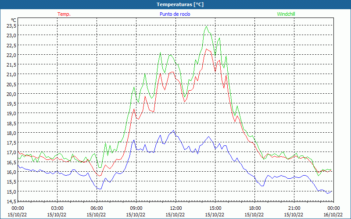Viewport: 351px width, 219px height.
Task: Click the 12:00 time axis label
Action: pos(176,208)
